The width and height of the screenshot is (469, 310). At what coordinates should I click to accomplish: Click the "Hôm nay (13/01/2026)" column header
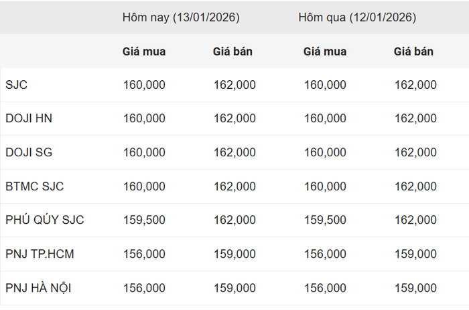pos(180,17)
